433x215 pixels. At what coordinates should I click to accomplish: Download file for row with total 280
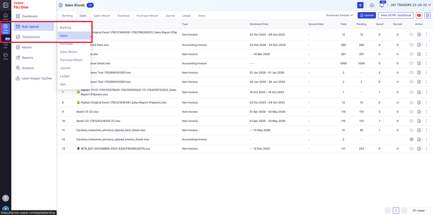[419, 45]
